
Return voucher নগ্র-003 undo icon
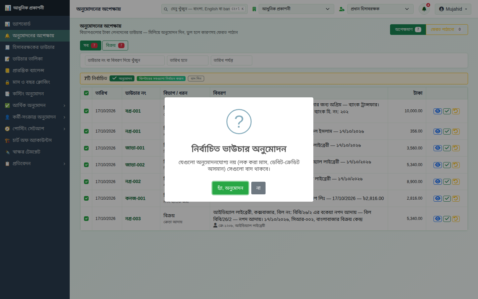(x=456, y=219)
